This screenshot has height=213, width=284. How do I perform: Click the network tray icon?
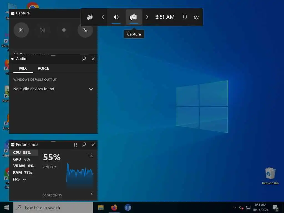248,207
